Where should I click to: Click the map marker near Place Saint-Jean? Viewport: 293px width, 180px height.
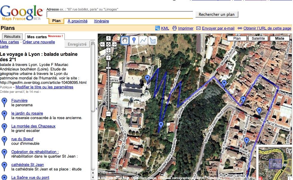pos(247,141)
